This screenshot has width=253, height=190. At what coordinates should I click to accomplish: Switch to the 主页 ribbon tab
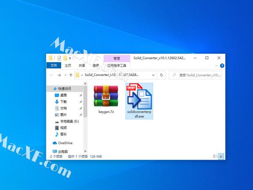pyautogui.click(x=68, y=65)
